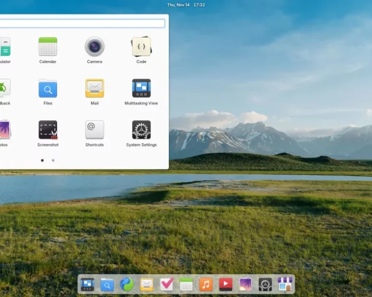Launch Camera from the applications menu
The image size is (372, 297).
[94, 47]
